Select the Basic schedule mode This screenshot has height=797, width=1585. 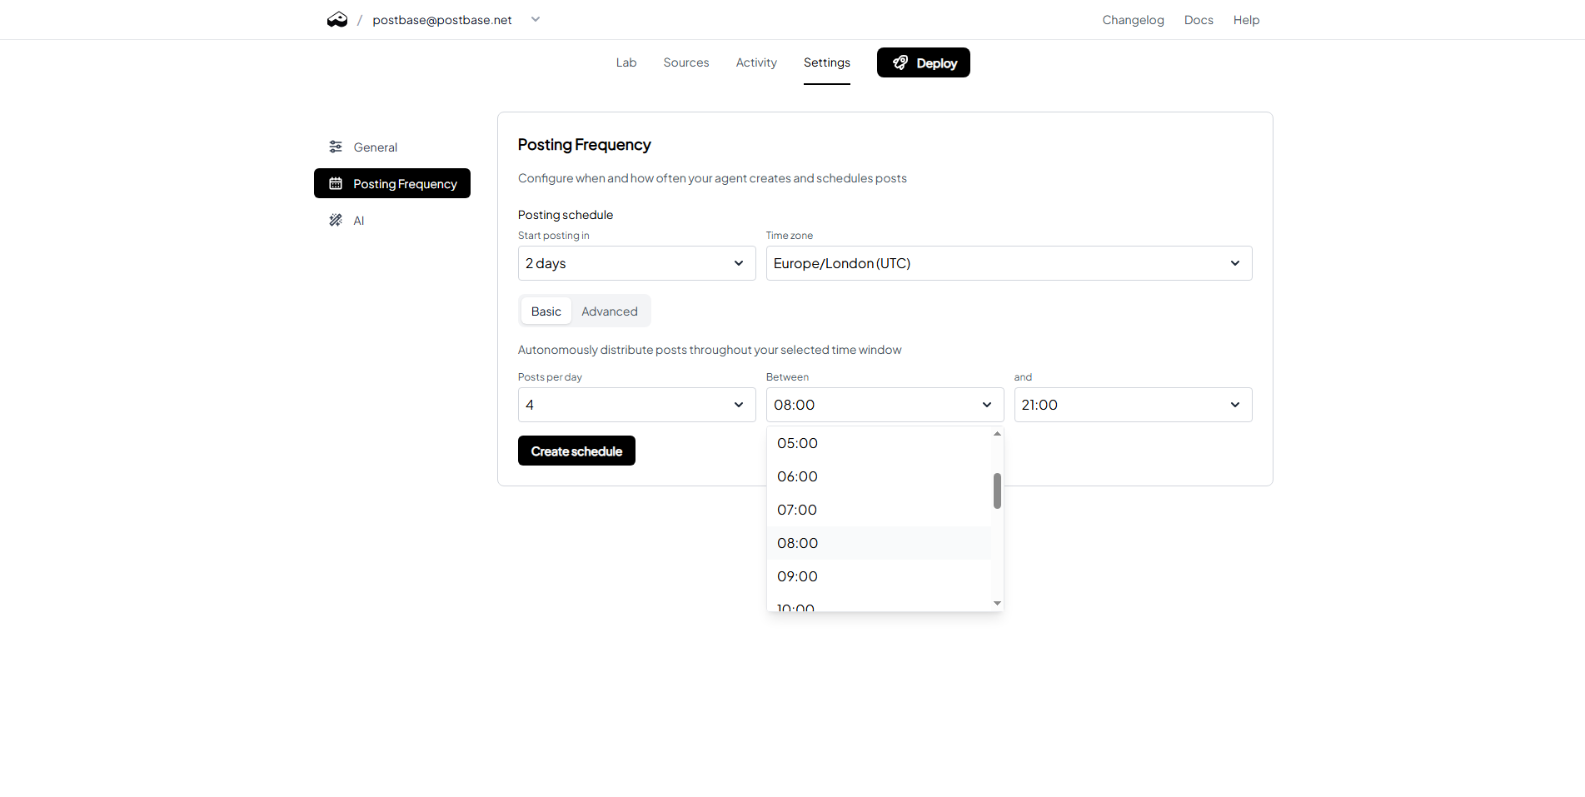pyautogui.click(x=546, y=311)
